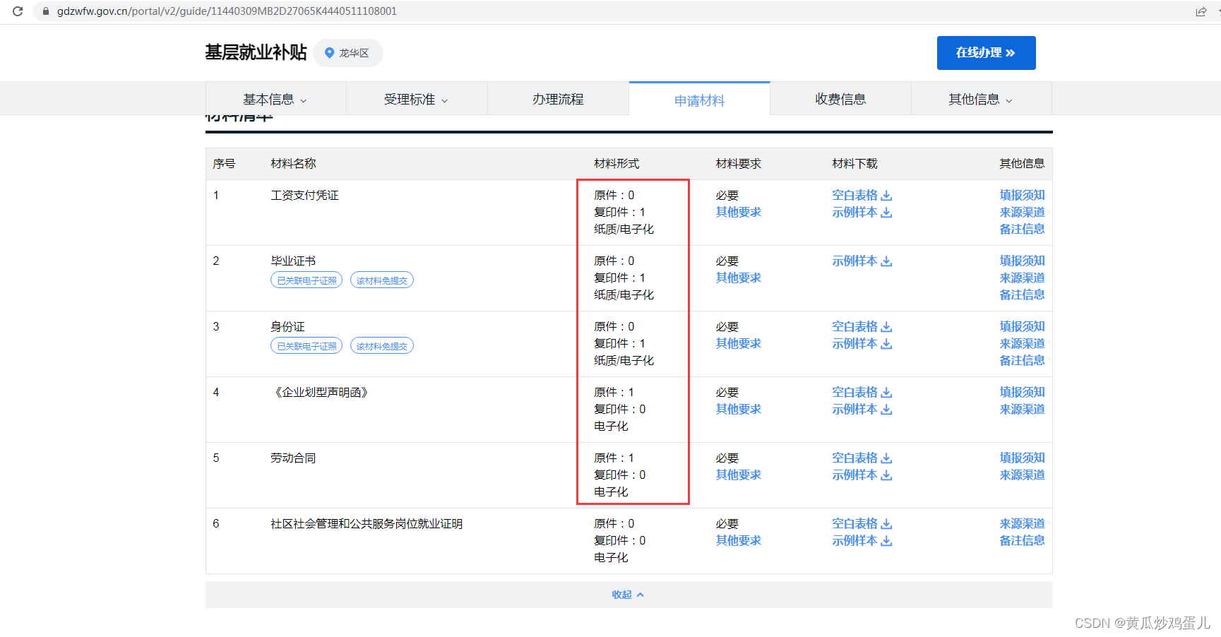View 来源渠道 for 社区社会管理 row
Image resolution: width=1221 pixels, height=637 pixels.
click(1022, 523)
